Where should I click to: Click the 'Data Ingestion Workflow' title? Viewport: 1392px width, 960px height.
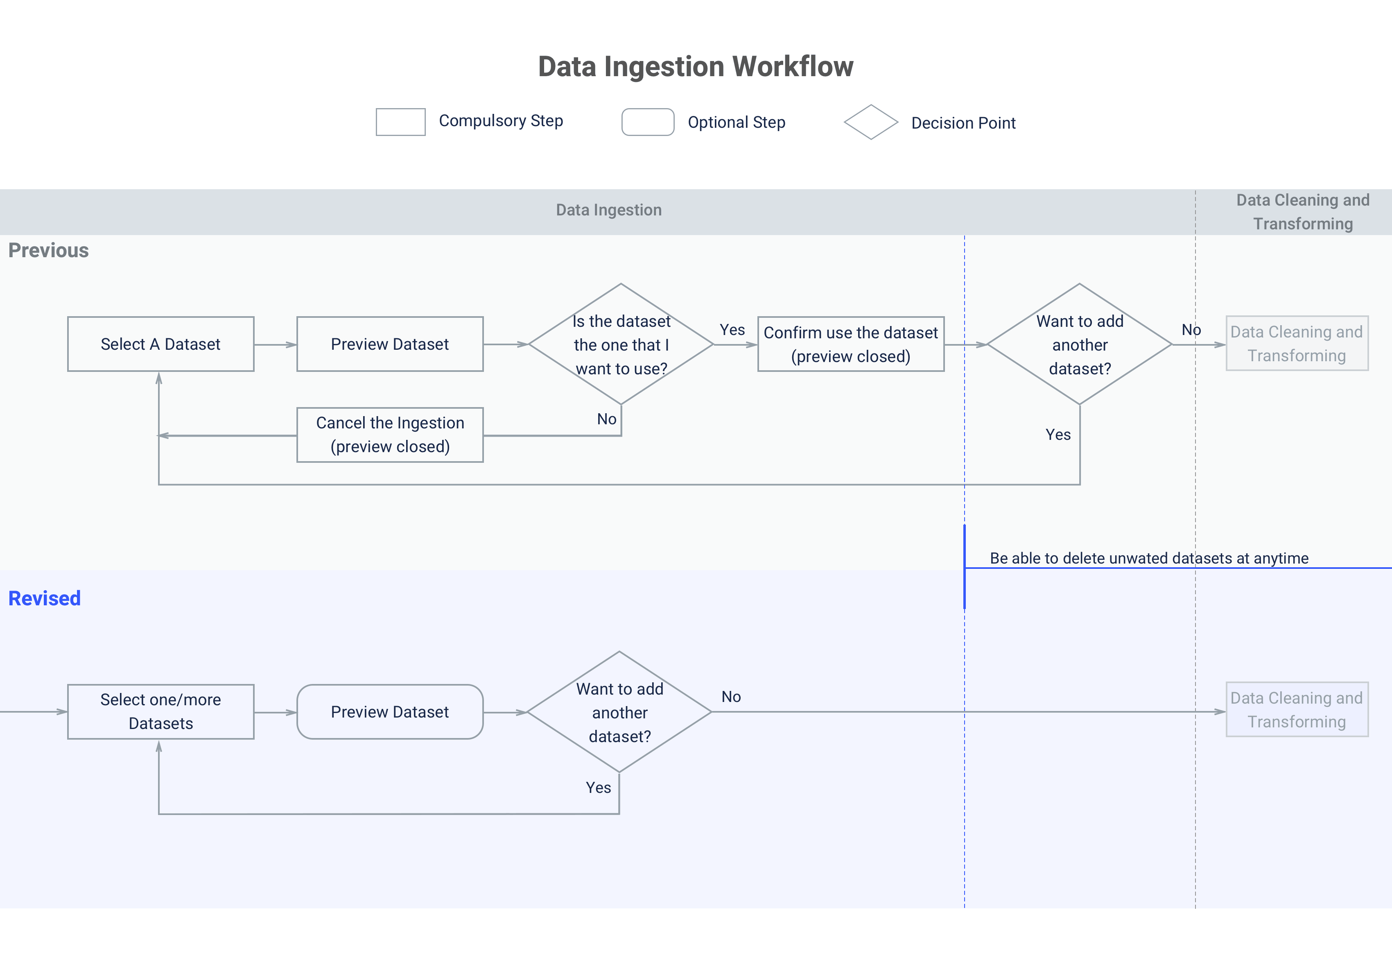[x=696, y=66]
